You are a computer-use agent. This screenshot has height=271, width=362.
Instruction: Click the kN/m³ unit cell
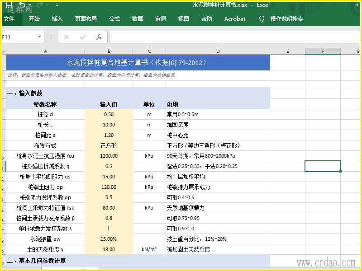[x=149, y=249]
